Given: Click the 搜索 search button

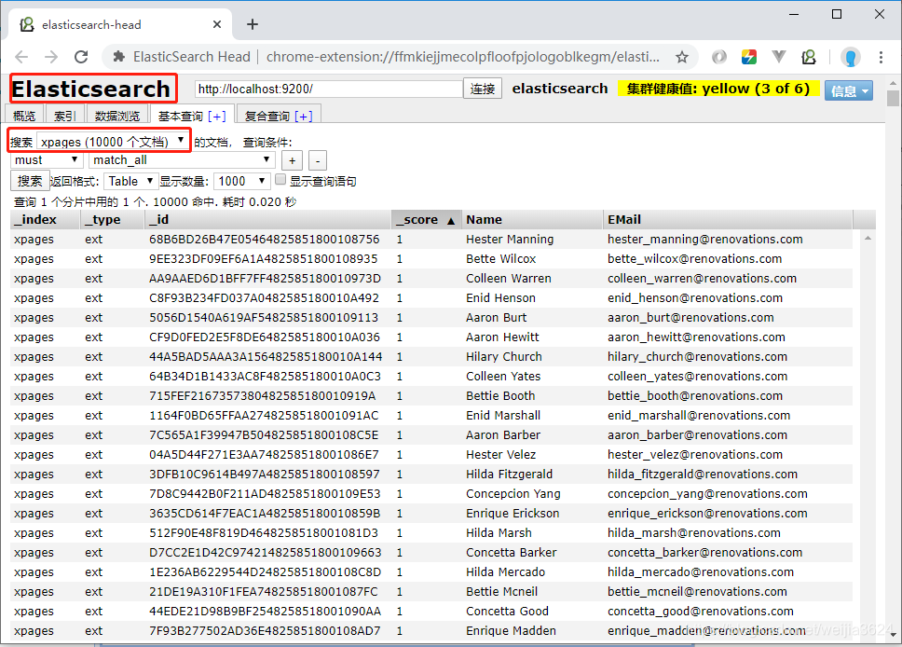Looking at the screenshot, I should [x=30, y=181].
